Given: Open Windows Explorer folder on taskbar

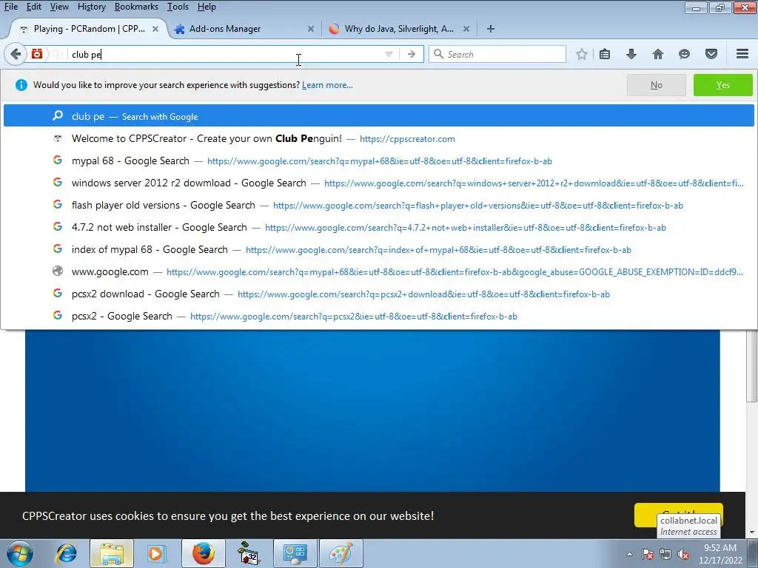Looking at the screenshot, I should coord(112,553).
